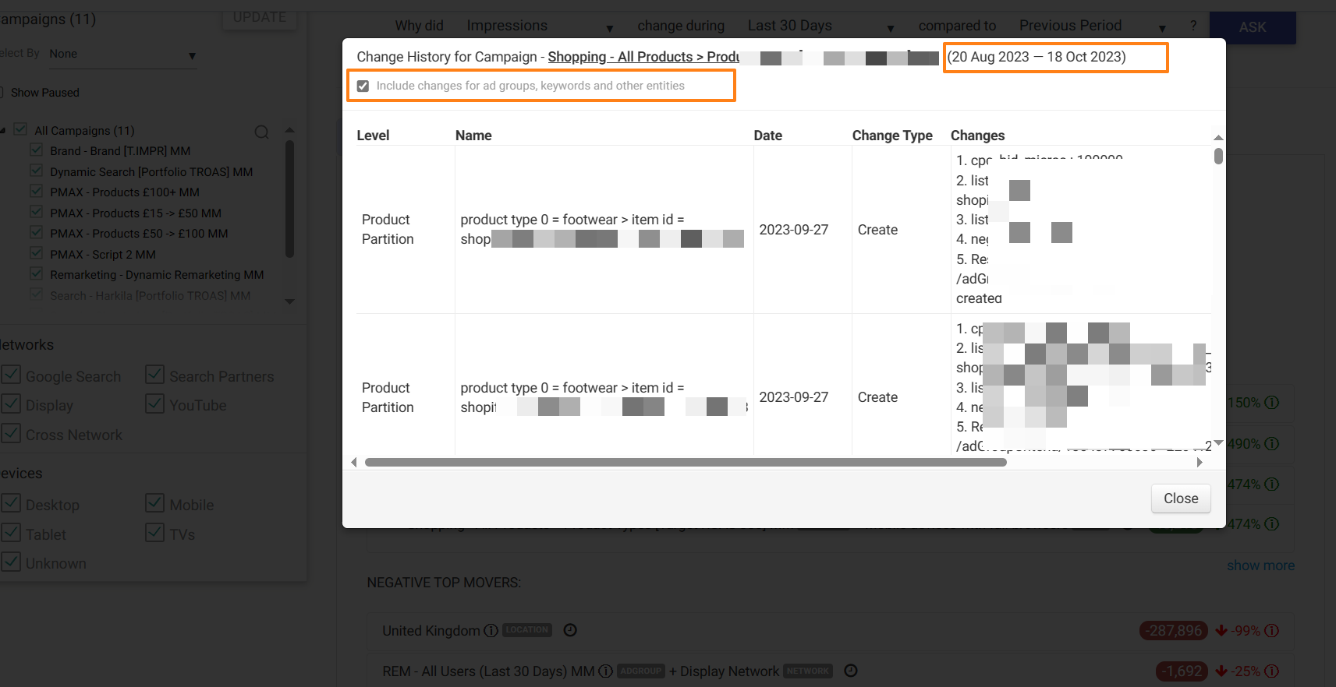Click the clock icon after LOCATION tag

tap(570, 630)
